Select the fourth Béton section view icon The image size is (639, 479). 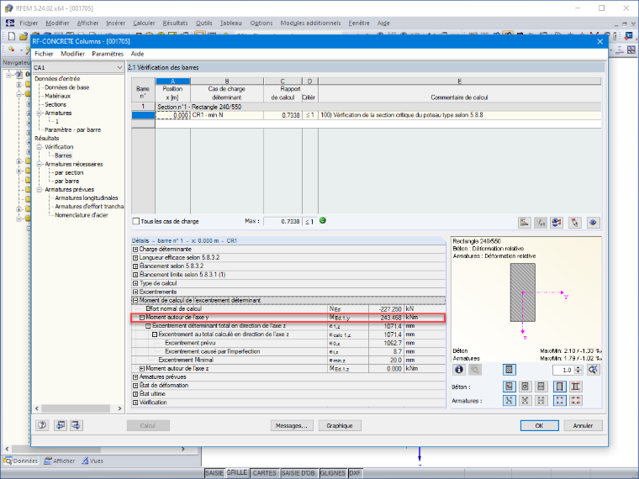559,386
